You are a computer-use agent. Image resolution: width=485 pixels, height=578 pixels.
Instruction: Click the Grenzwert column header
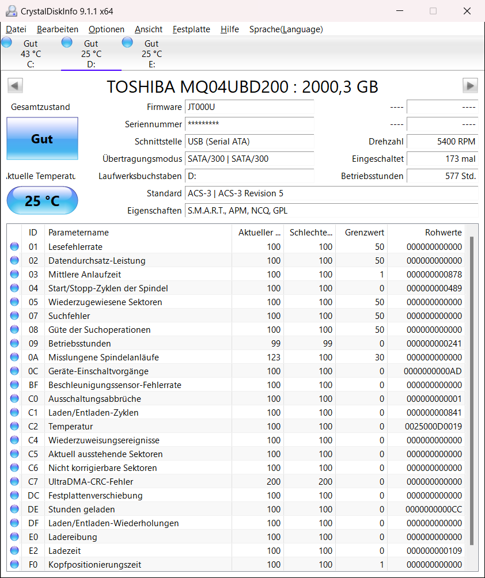tap(361, 232)
